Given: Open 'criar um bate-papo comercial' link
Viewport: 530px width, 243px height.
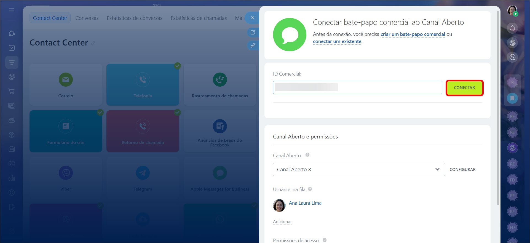Looking at the screenshot, I should (413, 34).
